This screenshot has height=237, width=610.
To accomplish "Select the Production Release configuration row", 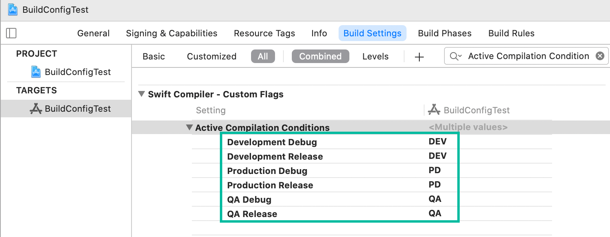I will (x=270, y=185).
